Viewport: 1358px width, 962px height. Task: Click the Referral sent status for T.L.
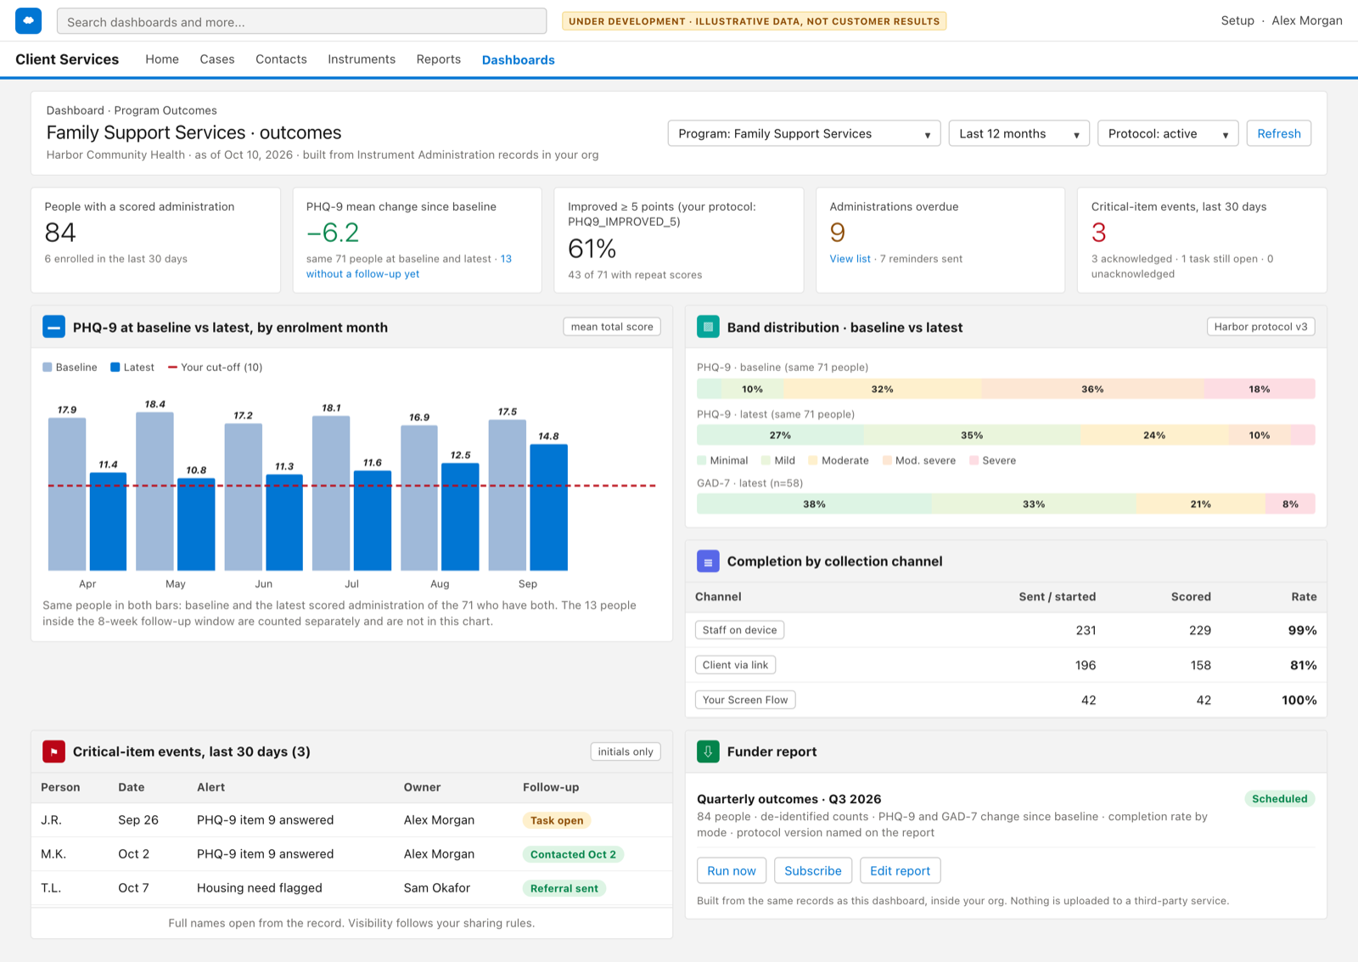click(x=564, y=888)
